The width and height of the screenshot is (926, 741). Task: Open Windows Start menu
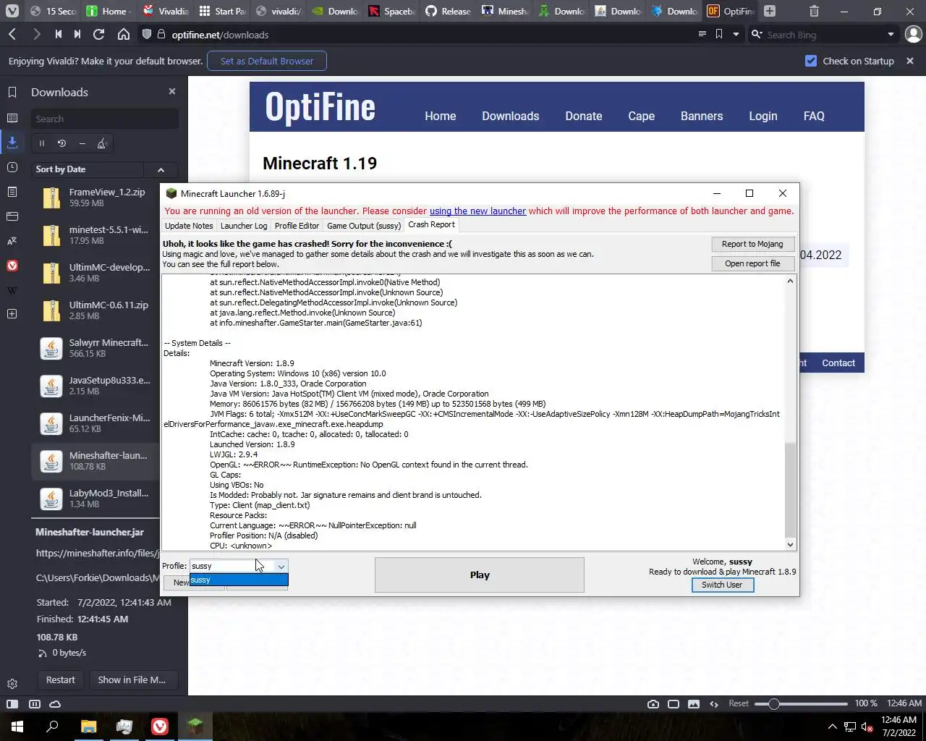(x=17, y=727)
